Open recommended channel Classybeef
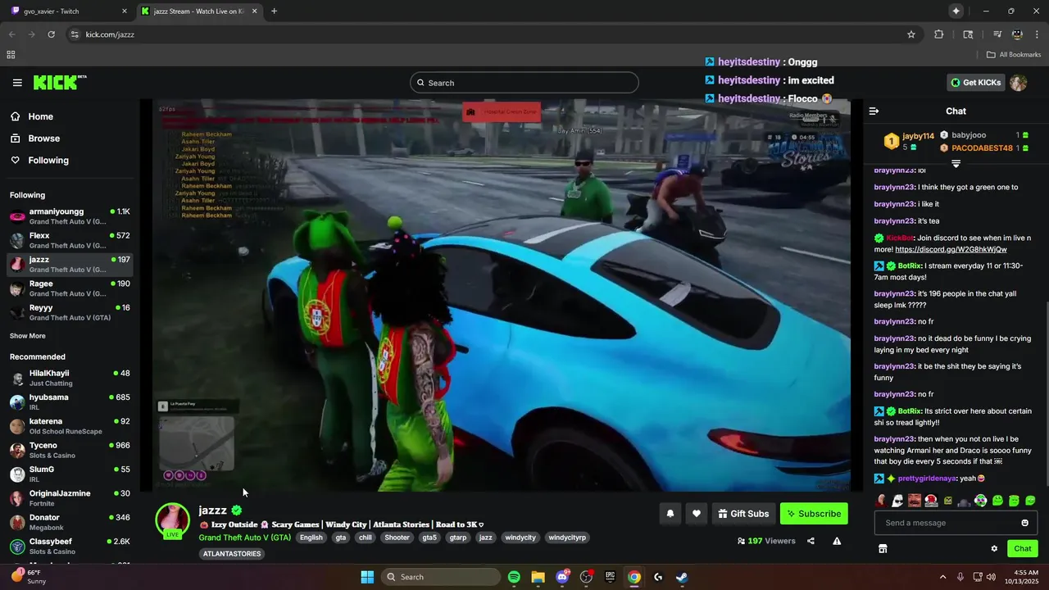This screenshot has width=1049, height=590. [x=70, y=546]
